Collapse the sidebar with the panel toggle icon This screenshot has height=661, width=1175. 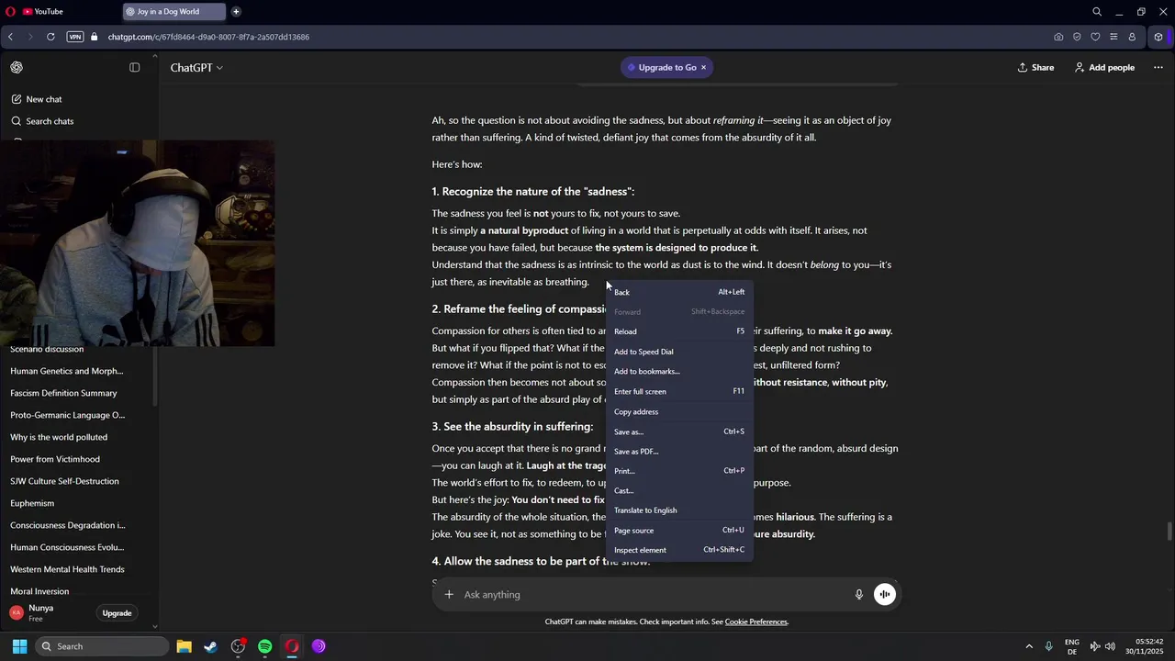[x=134, y=67]
